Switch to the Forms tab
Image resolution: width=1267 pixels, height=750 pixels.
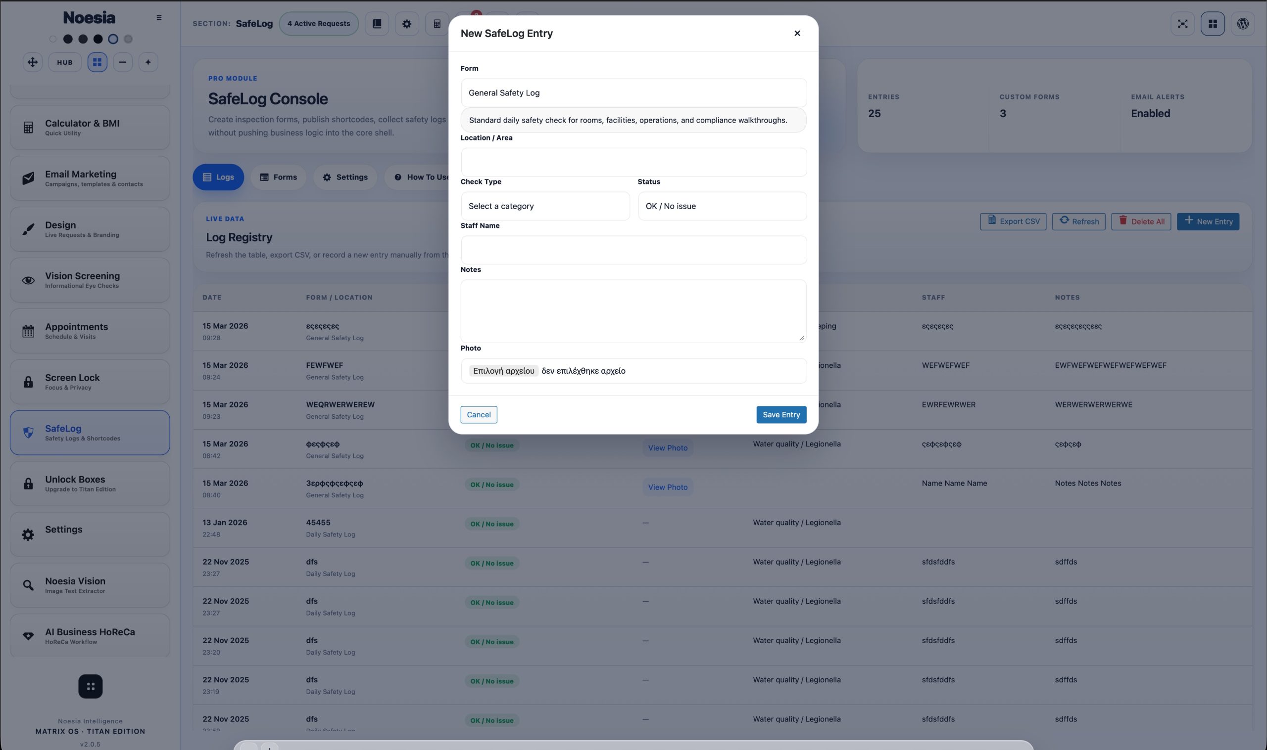click(x=278, y=177)
